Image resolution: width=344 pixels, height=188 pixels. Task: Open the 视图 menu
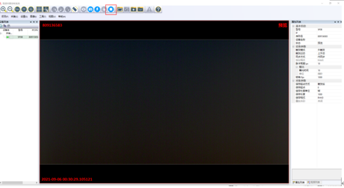pos(52,17)
